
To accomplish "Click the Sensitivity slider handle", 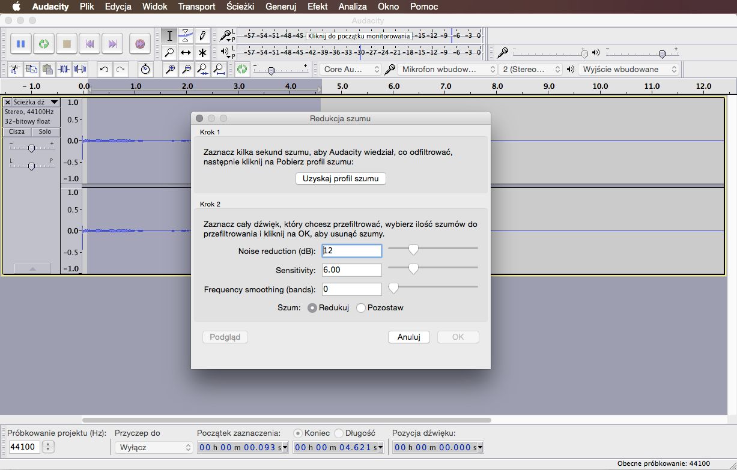I will tap(413, 270).
